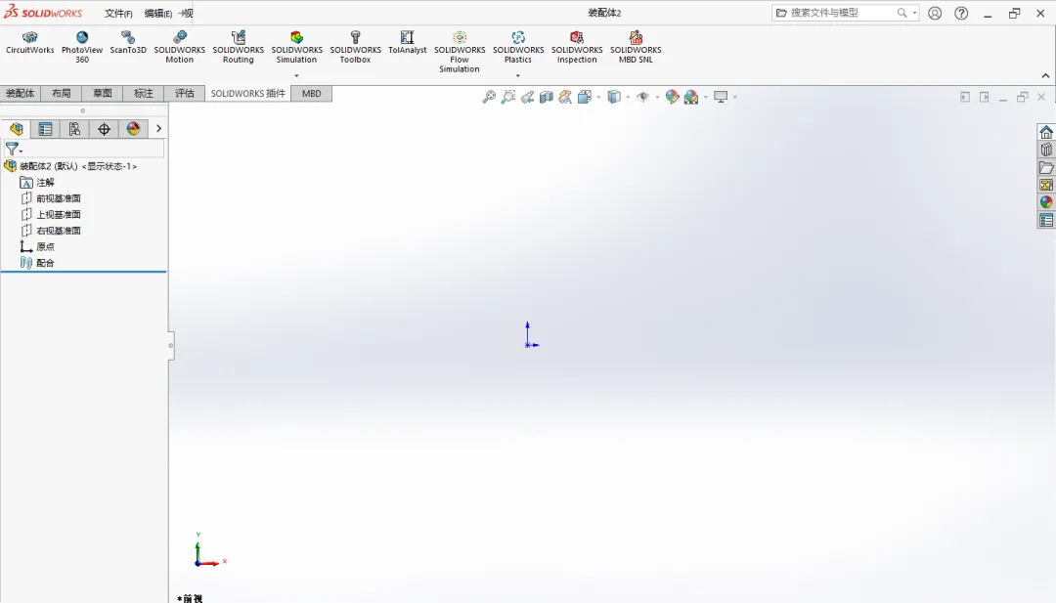Toggle the SOLIDWORKS Simulation add-in
The height and width of the screenshot is (603, 1056).
coord(296,47)
